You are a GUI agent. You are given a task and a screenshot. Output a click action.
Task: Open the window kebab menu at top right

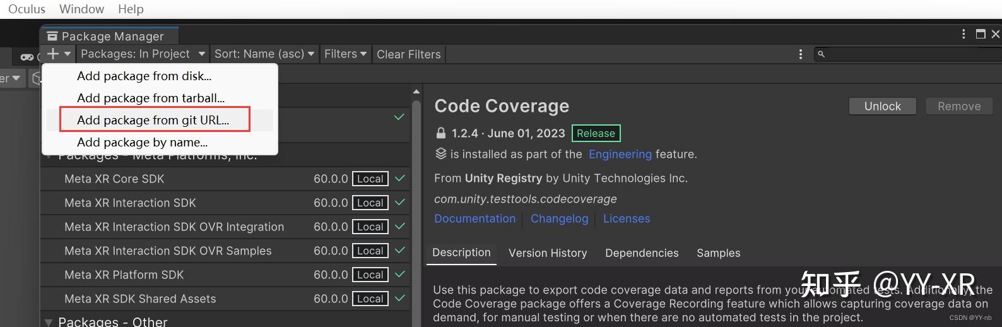[964, 34]
